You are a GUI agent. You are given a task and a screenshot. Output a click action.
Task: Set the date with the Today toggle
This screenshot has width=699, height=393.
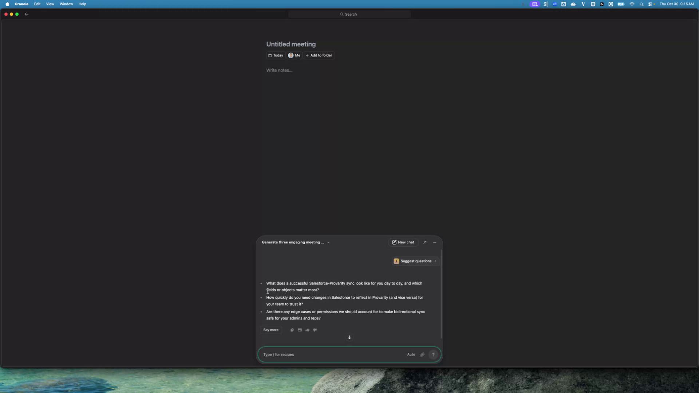pos(275,55)
